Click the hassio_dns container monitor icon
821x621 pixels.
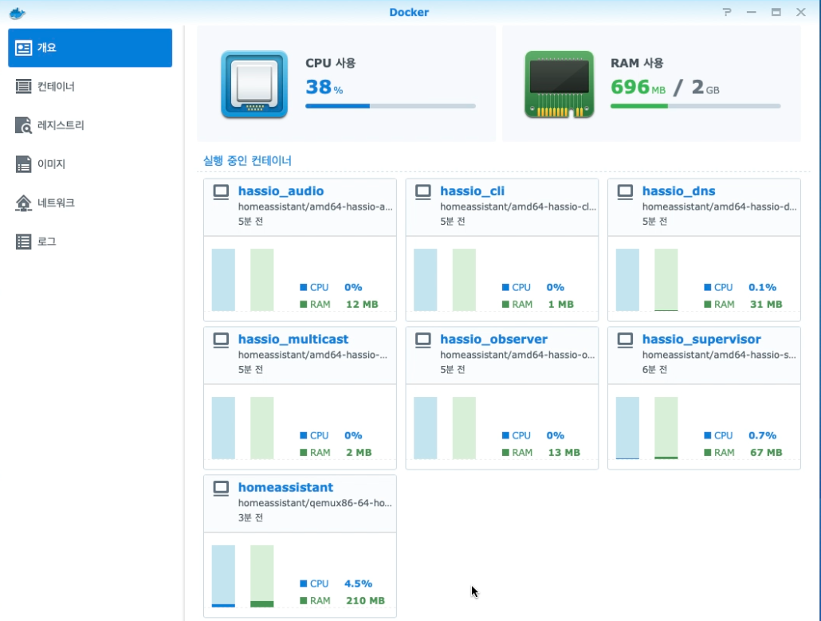tap(625, 191)
